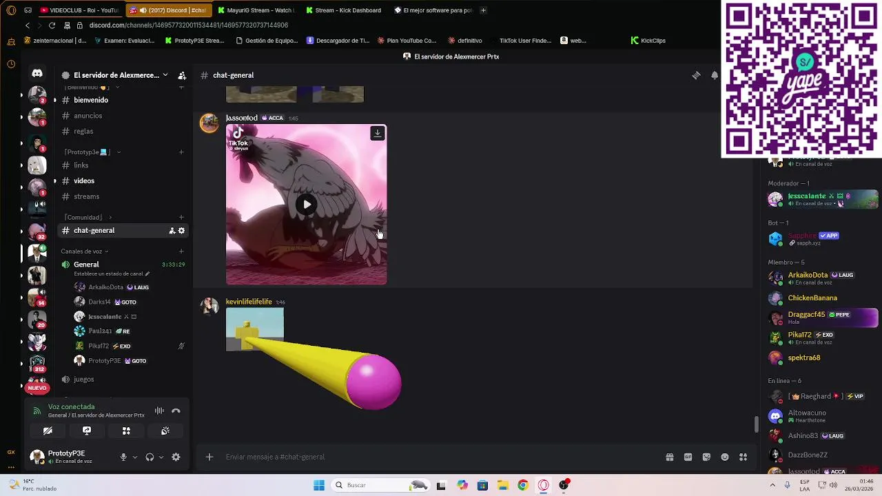
Task: Disconnect from voice with the hang-up icon
Action: point(176,411)
